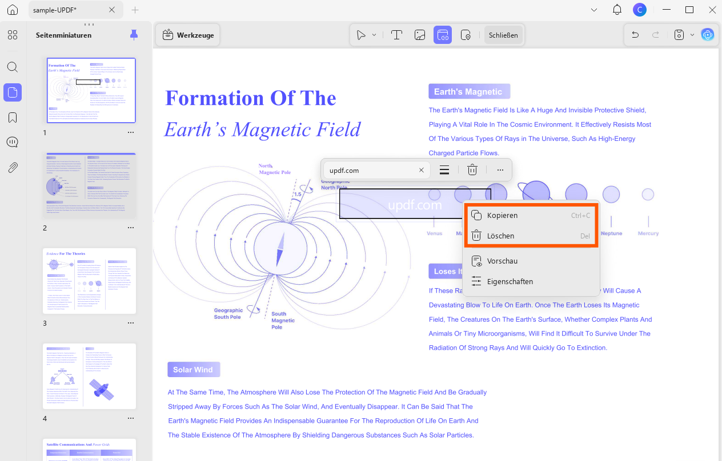Open the search panel in sidebar

pyautogui.click(x=13, y=67)
